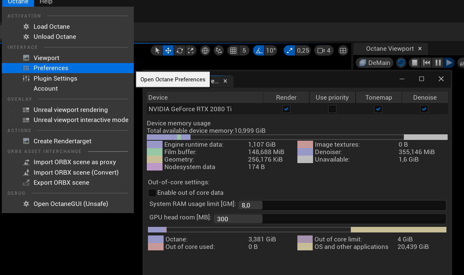The image size is (464, 275).
Task: Close the preferences tab
Action: [225, 81]
